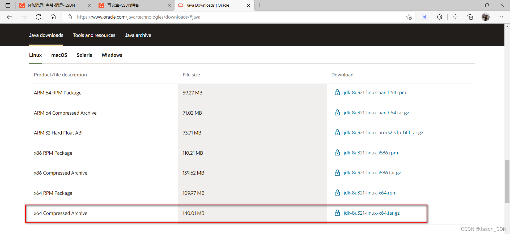Open the user profile avatar
Viewport: 510px width, 234px height.
[x=486, y=17]
